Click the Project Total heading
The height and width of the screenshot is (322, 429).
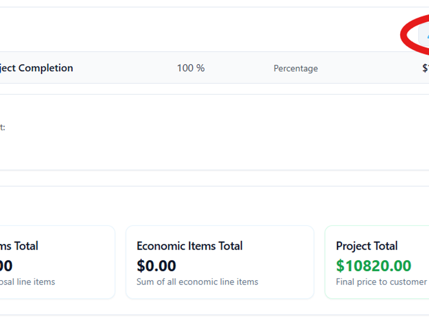[367, 246]
